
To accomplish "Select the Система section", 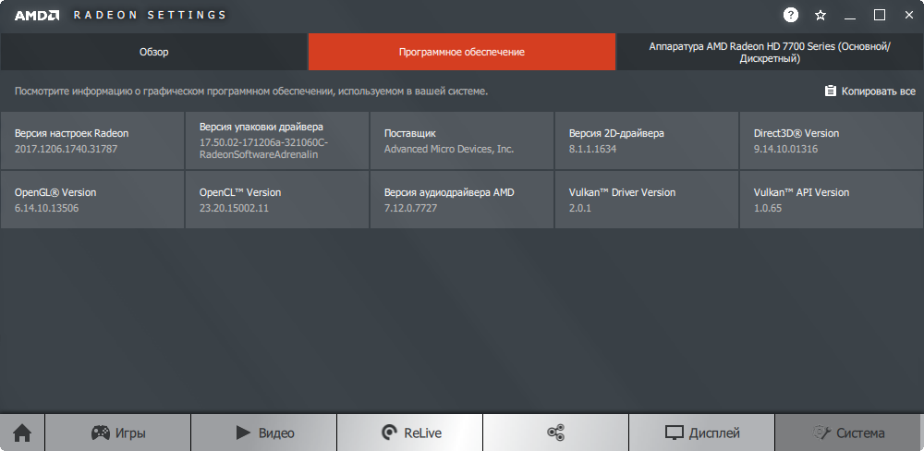I will click(849, 433).
